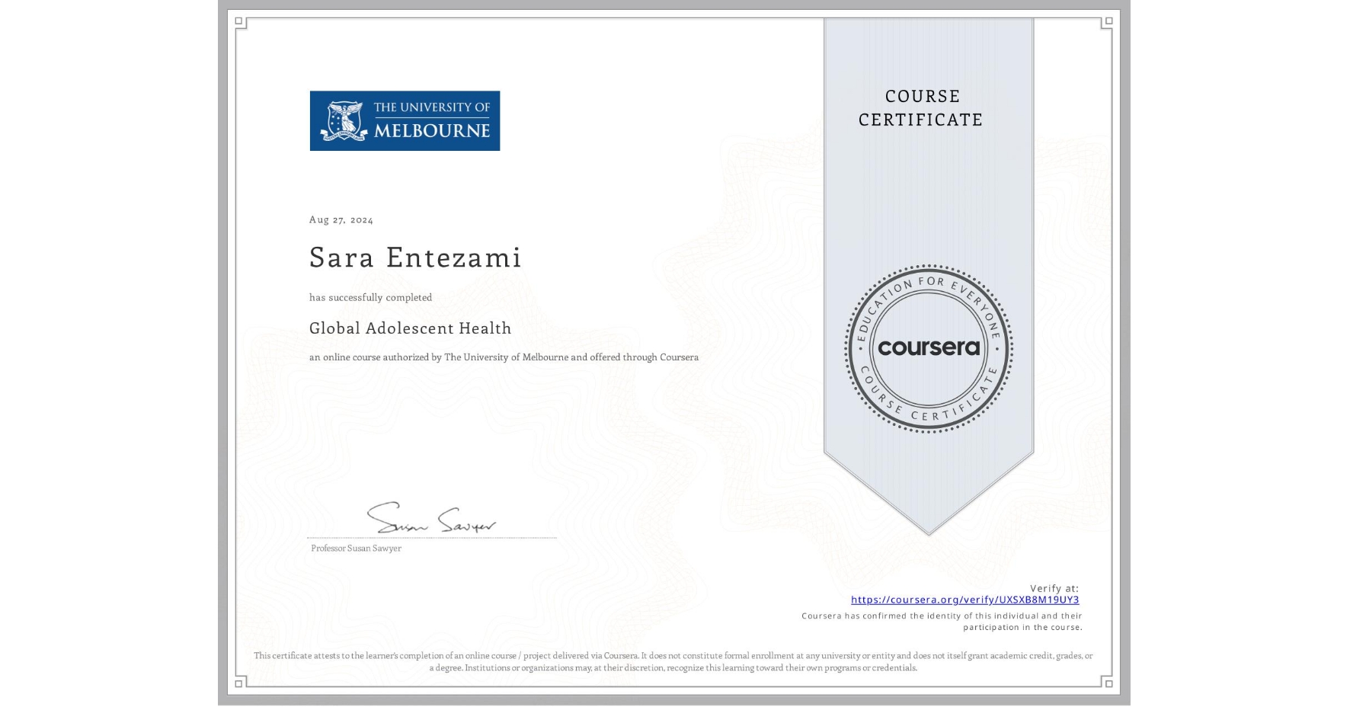Select the course title Global Adolescent Health

[411, 328]
